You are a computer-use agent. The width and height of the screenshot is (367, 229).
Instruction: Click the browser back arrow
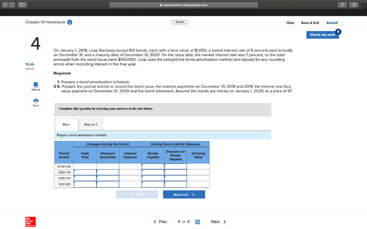(x=4, y=5)
